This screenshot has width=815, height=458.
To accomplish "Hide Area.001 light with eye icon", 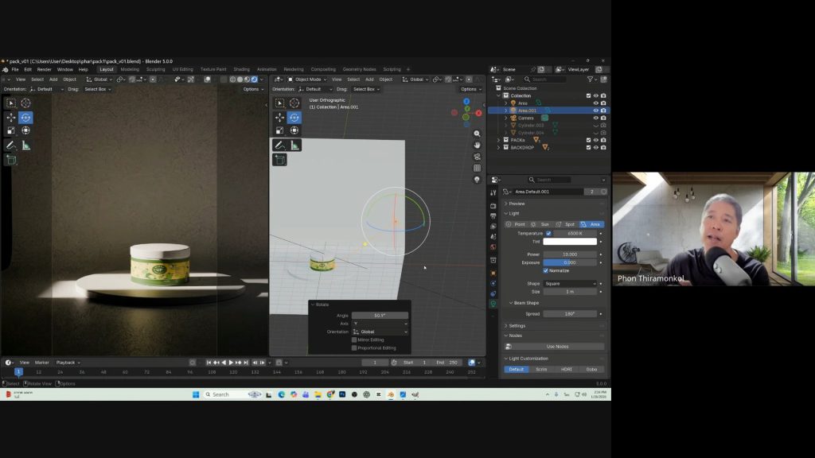I will [x=595, y=111].
